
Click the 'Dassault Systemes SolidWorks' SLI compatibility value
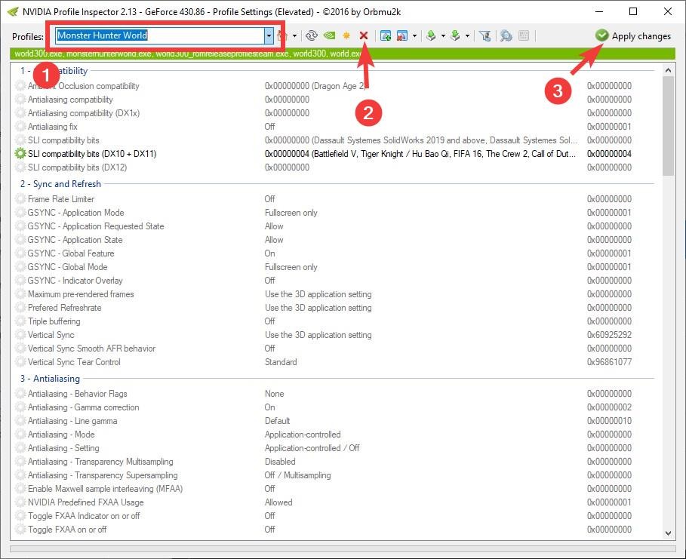(421, 140)
